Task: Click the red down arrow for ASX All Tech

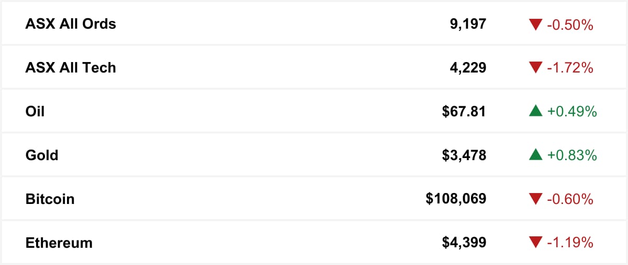Action: point(535,68)
